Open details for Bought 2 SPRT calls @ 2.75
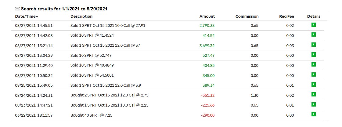Screen dimensions: 342x127 pyautogui.click(x=313, y=94)
